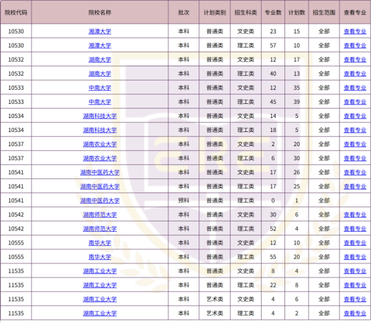Click the 院校名称 column header

tap(99, 13)
